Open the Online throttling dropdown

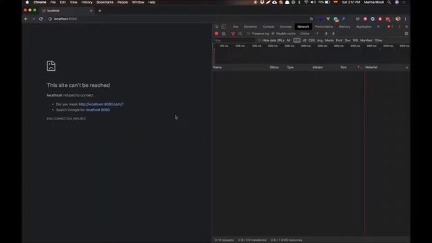pyautogui.click(x=309, y=34)
